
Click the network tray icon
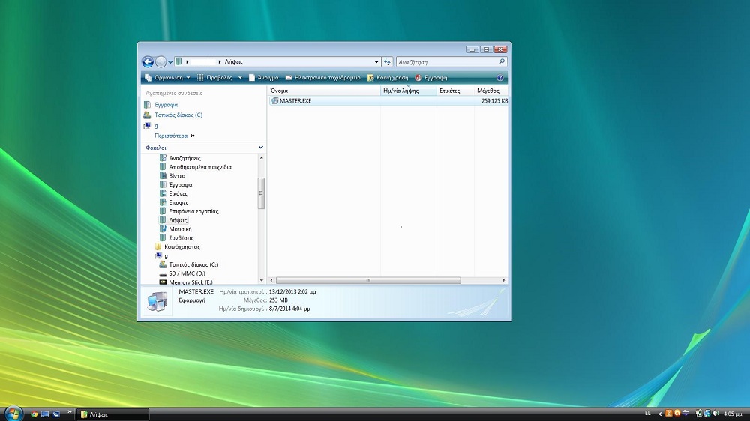(x=707, y=414)
